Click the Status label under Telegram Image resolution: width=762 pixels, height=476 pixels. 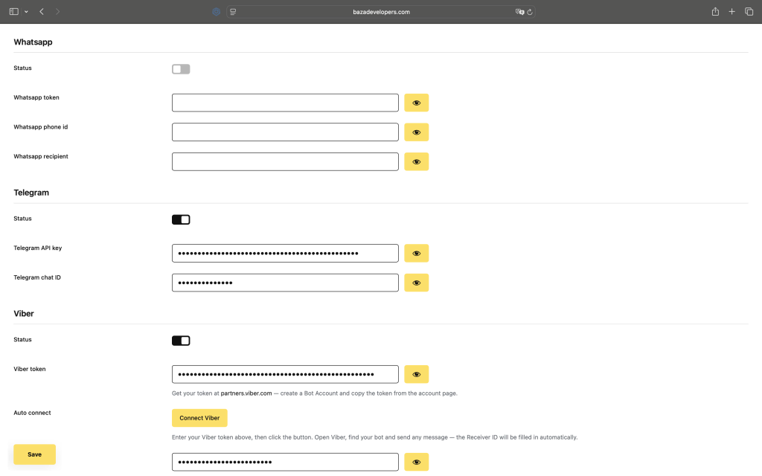tap(22, 219)
